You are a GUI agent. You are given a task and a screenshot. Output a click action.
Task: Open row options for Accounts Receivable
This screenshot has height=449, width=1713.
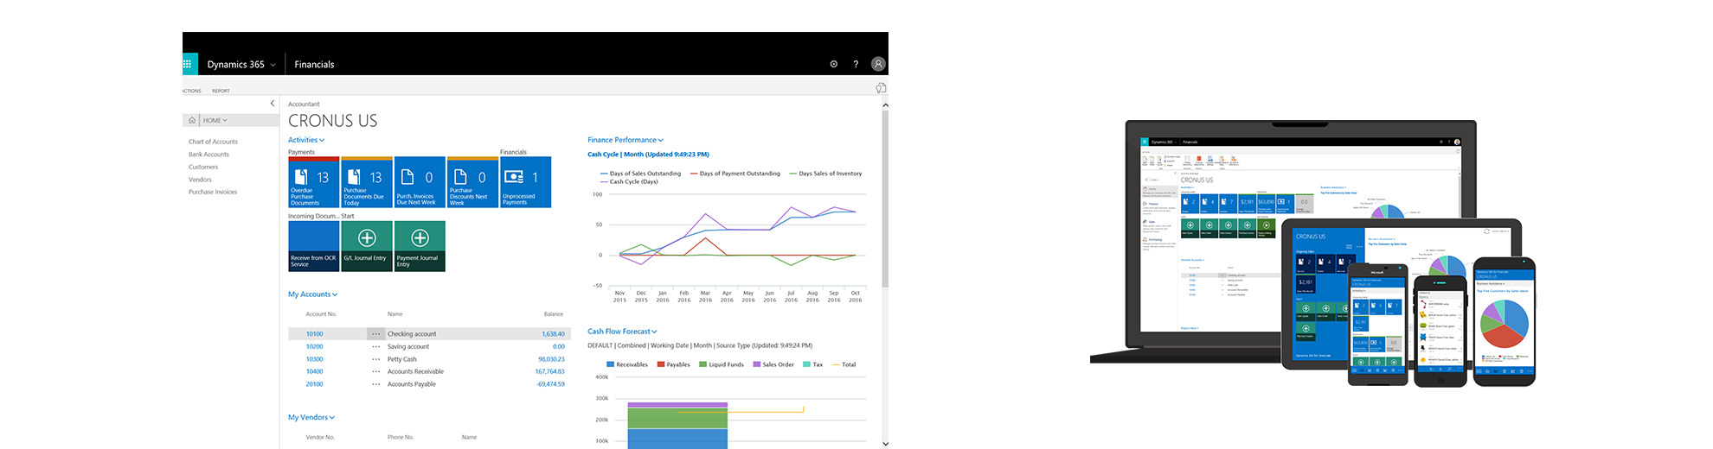click(376, 371)
